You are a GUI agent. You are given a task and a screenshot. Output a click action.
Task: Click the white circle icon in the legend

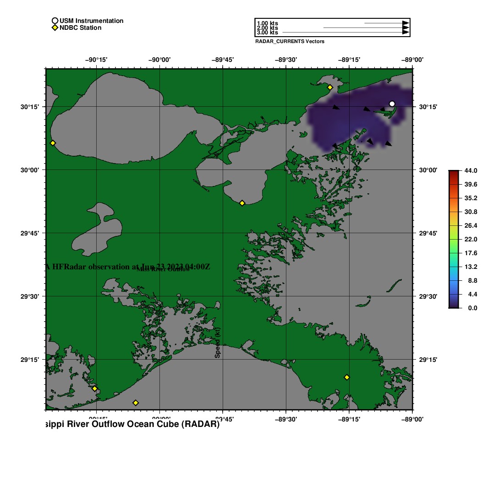click(55, 21)
